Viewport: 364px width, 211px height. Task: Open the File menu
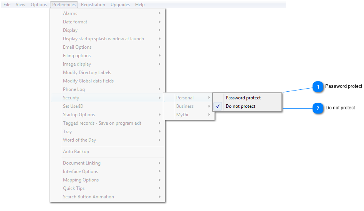click(7, 4)
